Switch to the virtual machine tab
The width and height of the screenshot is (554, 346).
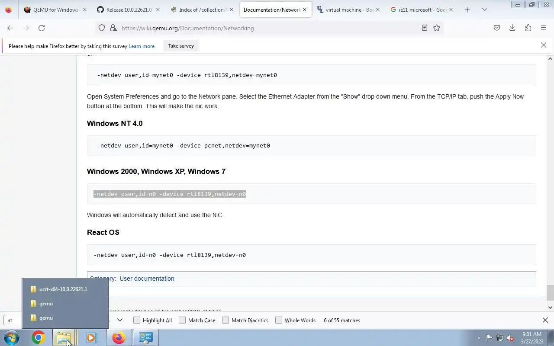tap(348, 10)
